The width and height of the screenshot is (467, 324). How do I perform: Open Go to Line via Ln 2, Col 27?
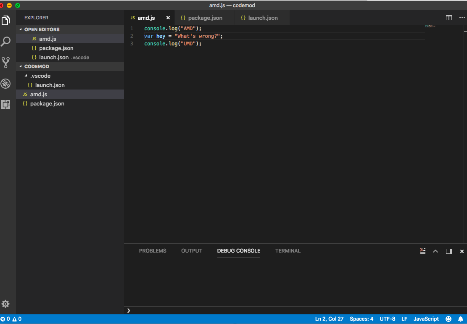click(x=330, y=319)
